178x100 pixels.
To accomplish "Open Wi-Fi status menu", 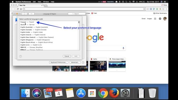I will [x=133, y=2].
